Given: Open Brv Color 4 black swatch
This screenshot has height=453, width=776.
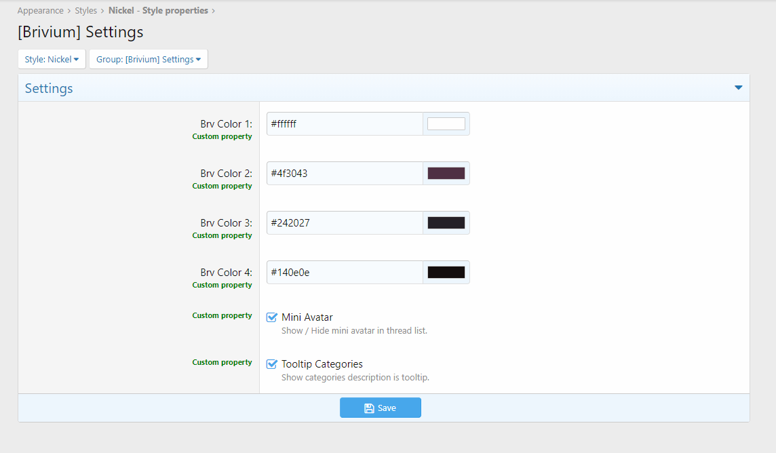Looking at the screenshot, I should coord(446,273).
